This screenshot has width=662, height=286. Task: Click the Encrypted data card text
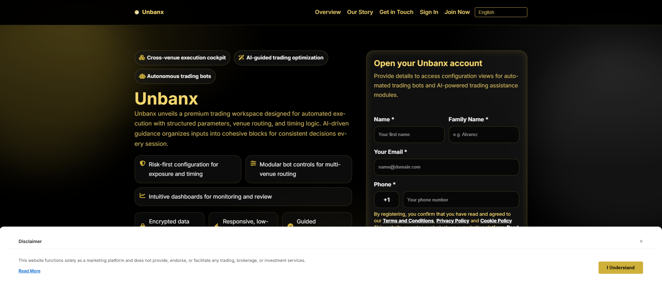tap(169, 222)
